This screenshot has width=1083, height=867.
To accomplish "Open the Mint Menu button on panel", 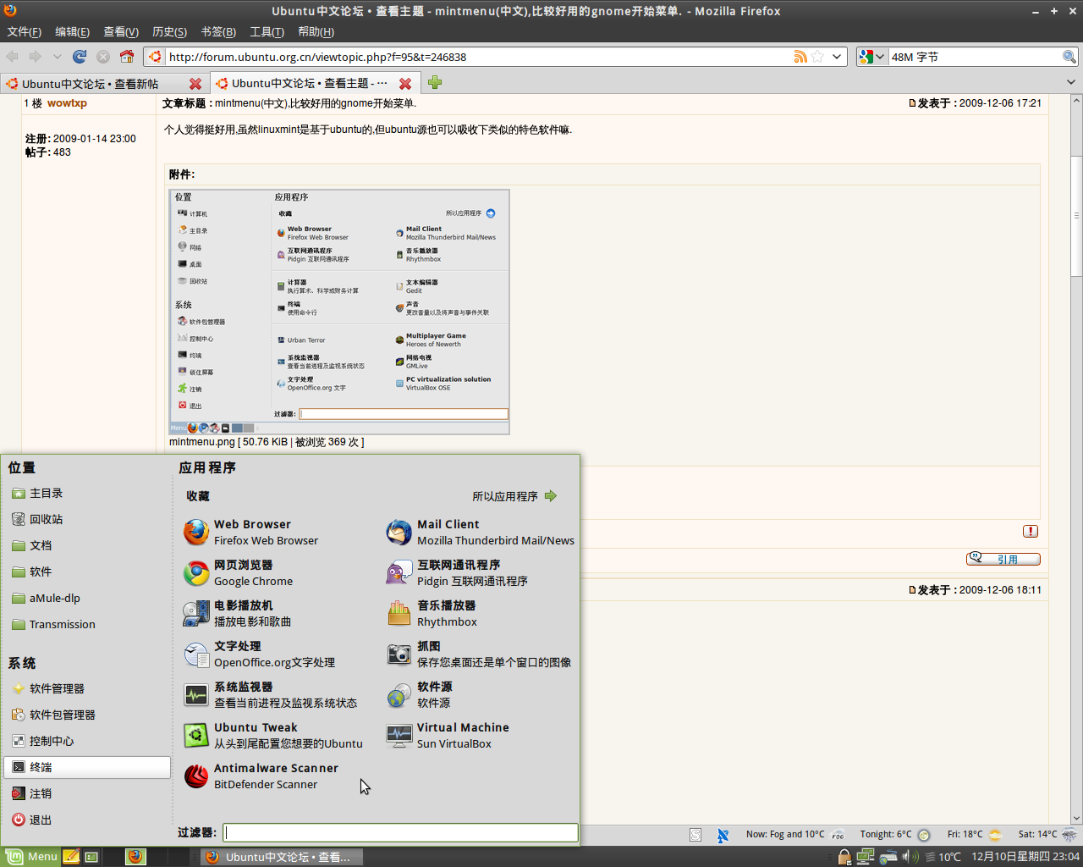I will click(x=31, y=856).
